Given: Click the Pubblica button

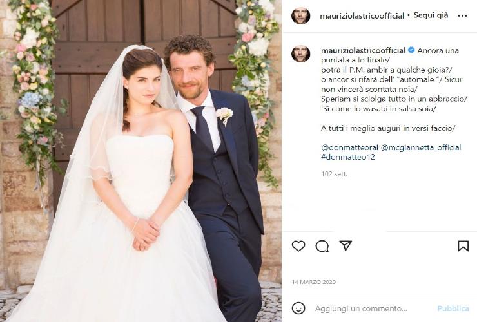Looking at the screenshot, I should (453, 308).
